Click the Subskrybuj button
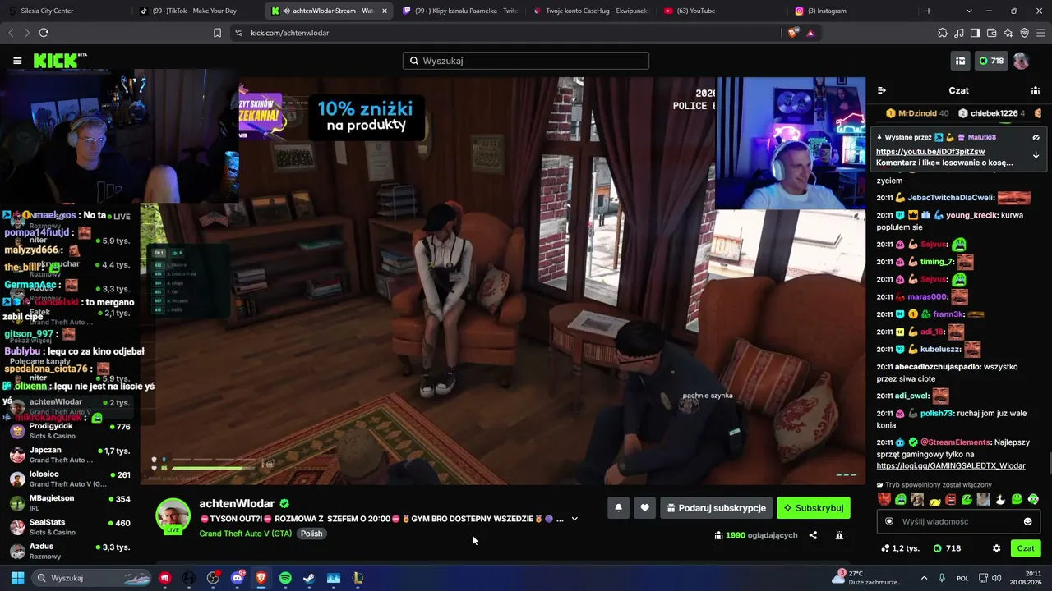This screenshot has width=1052, height=591. click(x=814, y=508)
